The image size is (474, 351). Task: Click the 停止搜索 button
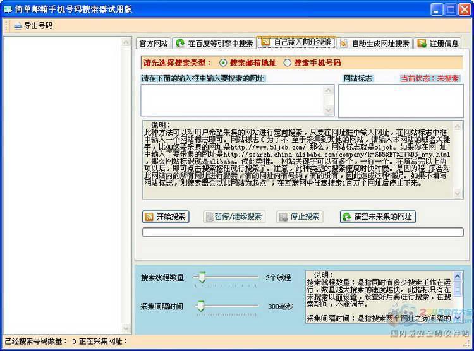tap(300, 217)
